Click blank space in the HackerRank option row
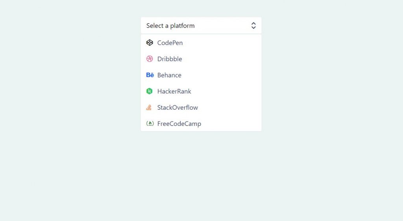 226,91
